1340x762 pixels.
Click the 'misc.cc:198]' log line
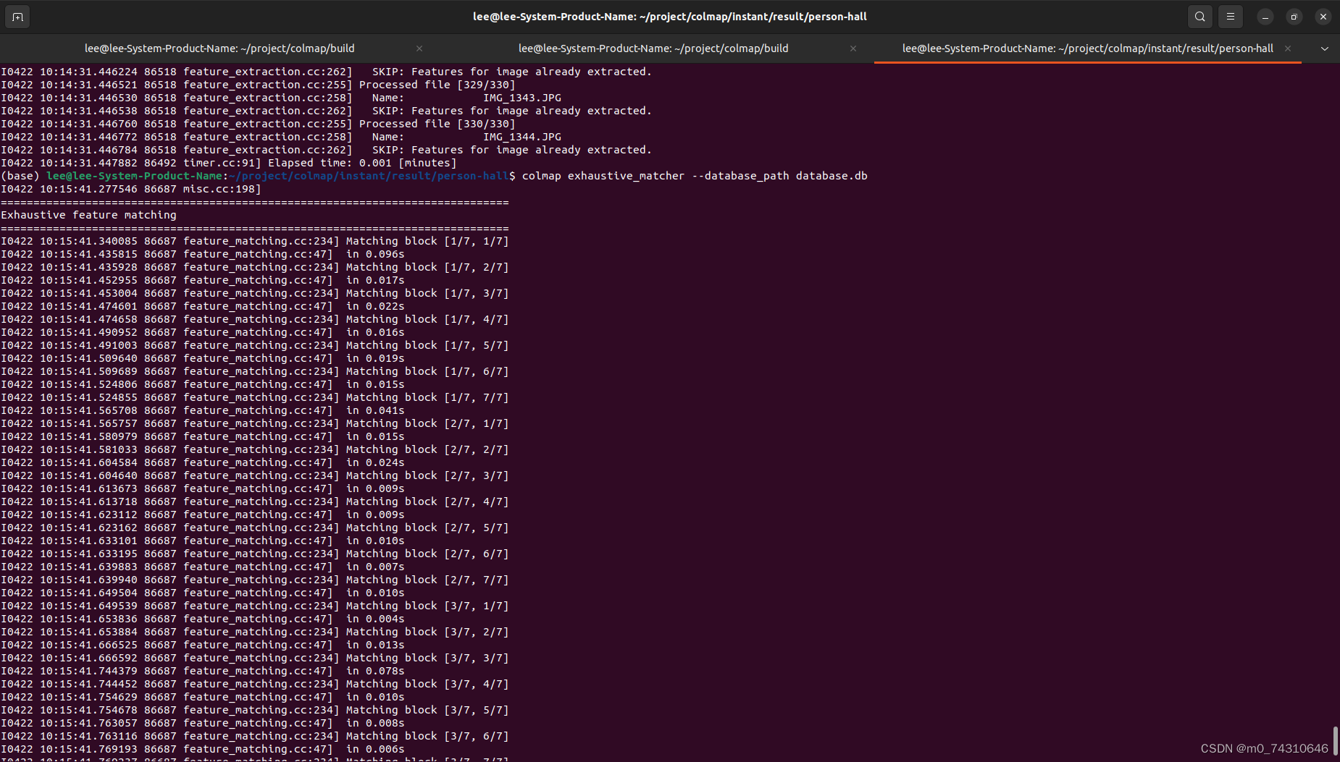pyautogui.click(x=131, y=189)
